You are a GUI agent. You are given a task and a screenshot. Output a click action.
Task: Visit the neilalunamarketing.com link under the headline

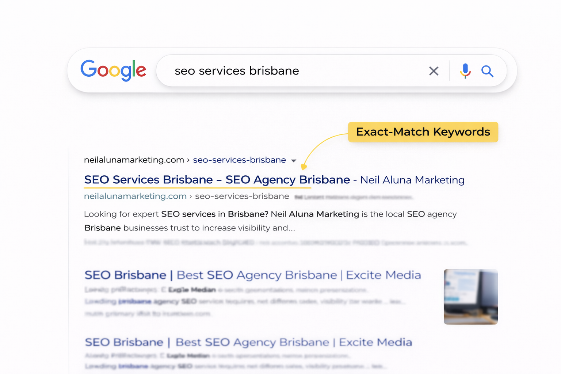coord(135,196)
